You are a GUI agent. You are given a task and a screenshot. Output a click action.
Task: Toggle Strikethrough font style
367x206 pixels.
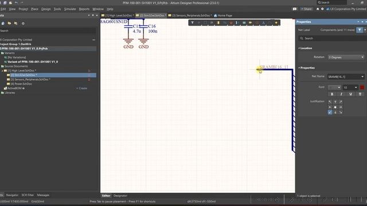[360, 94]
